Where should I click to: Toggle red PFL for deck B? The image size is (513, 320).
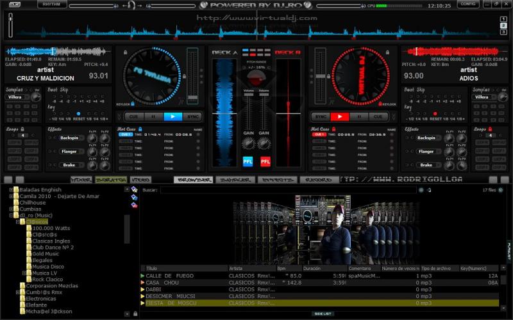point(265,162)
